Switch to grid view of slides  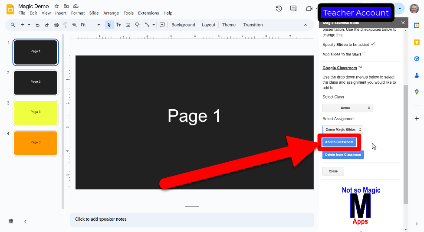(11, 221)
